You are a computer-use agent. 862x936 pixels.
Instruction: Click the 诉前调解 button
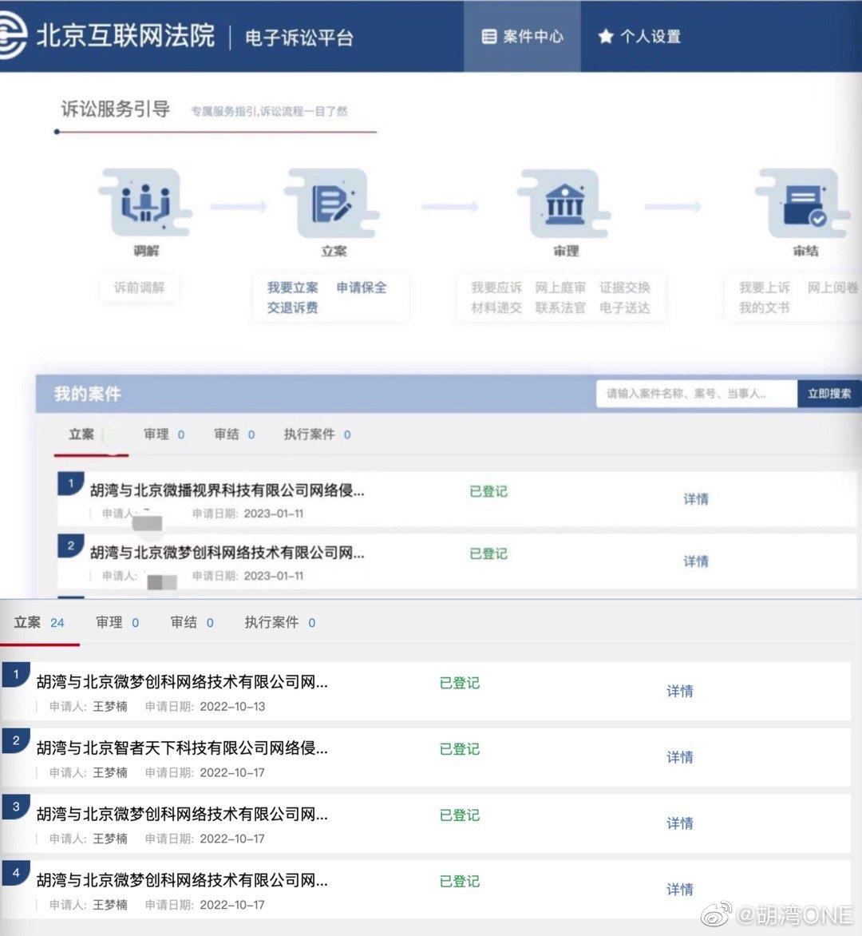point(139,288)
